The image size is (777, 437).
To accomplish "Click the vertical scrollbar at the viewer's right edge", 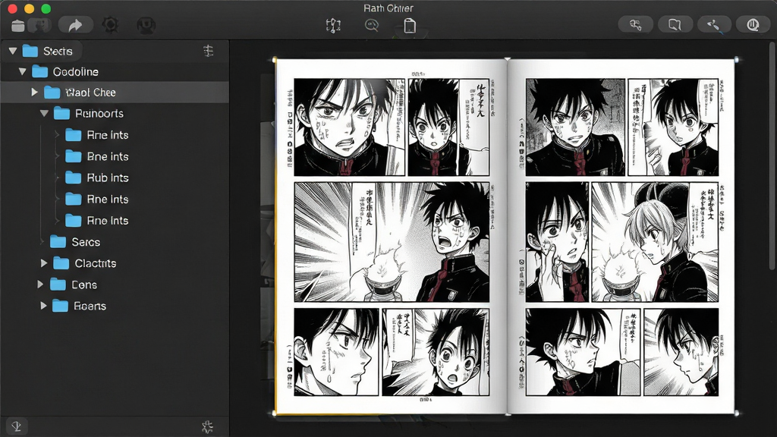I will [x=772, y=156].
